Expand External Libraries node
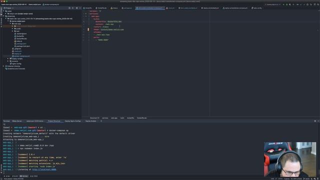 pyautogui.click(x=3, y=66)
